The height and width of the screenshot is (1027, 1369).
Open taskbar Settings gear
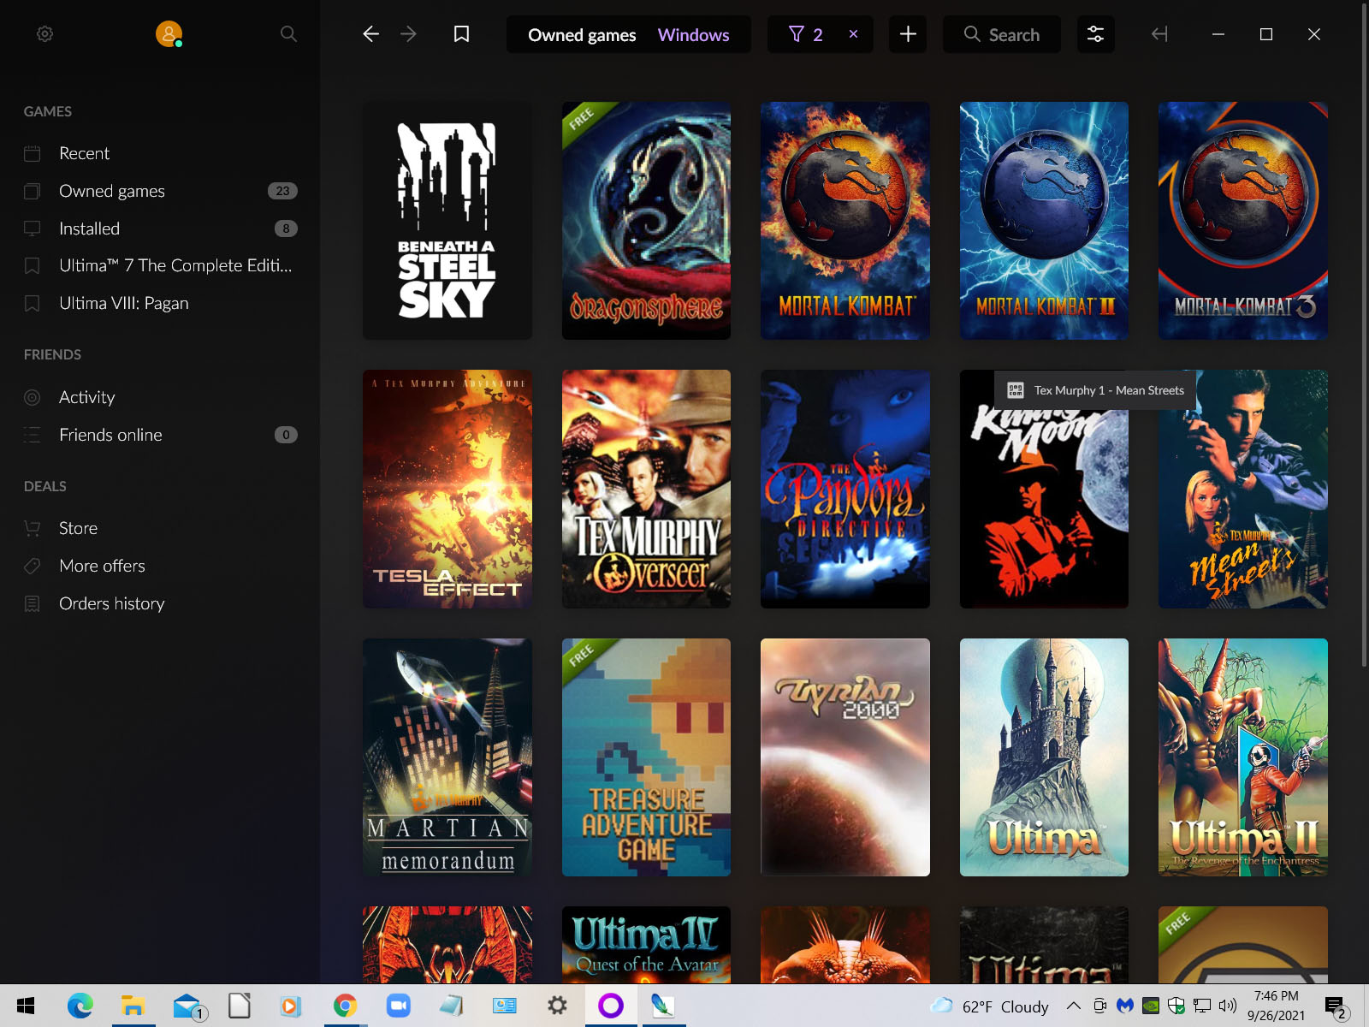tap(557, 1006)
